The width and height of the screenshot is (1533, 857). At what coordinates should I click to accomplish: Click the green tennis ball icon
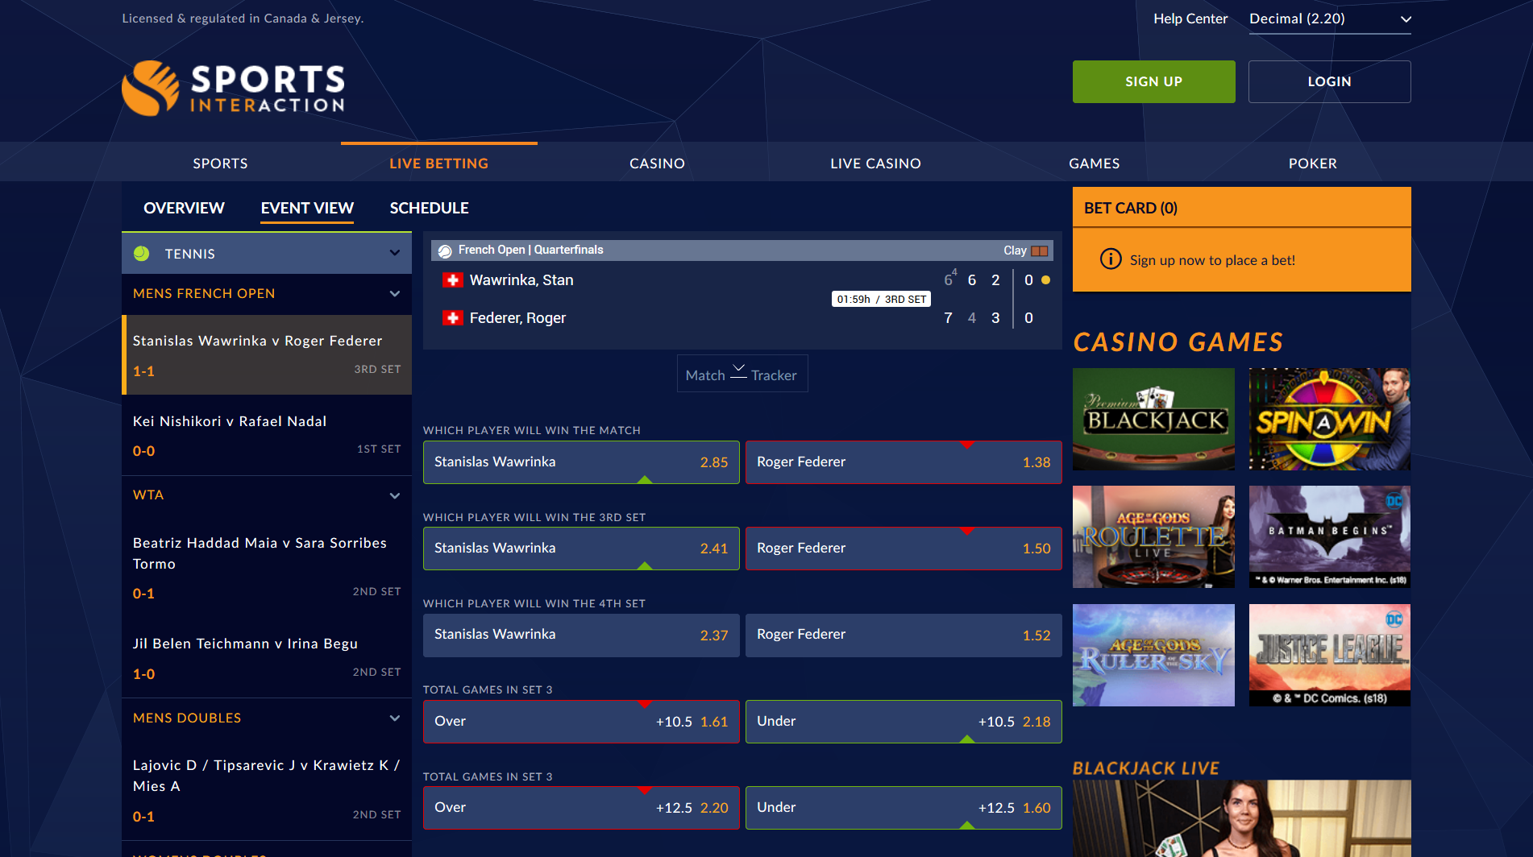[142, 253]
